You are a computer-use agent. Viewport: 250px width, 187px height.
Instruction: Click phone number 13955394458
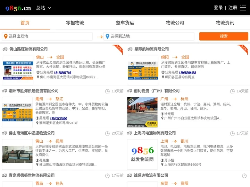[187, 73]
